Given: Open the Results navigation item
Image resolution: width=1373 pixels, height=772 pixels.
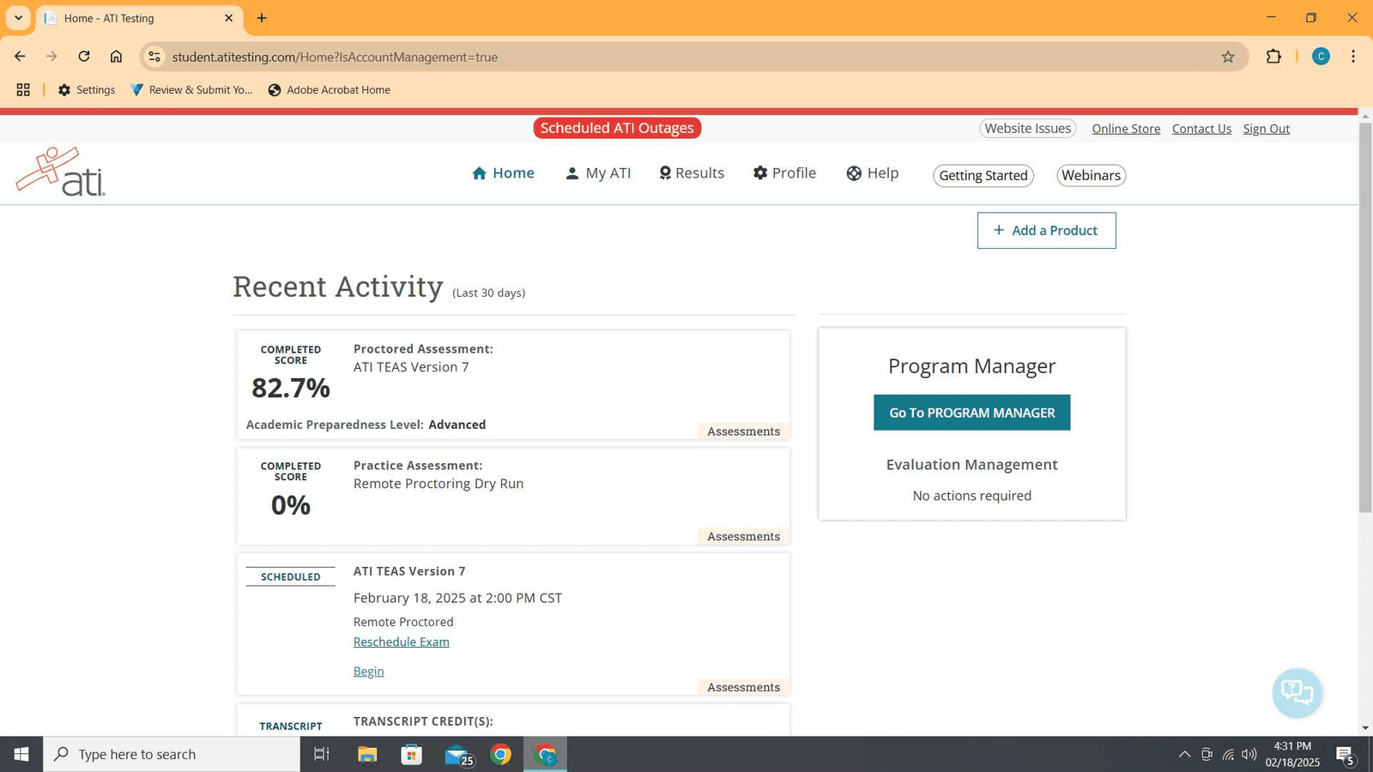Looking at the screenshot, I should coord(692,173).
